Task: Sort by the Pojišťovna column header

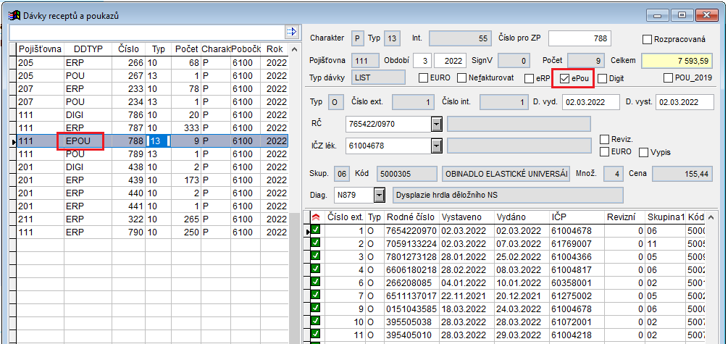Action: point(39,49)
